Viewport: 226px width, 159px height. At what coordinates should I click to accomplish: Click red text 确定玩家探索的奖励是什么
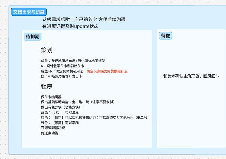tap(107, 71)
